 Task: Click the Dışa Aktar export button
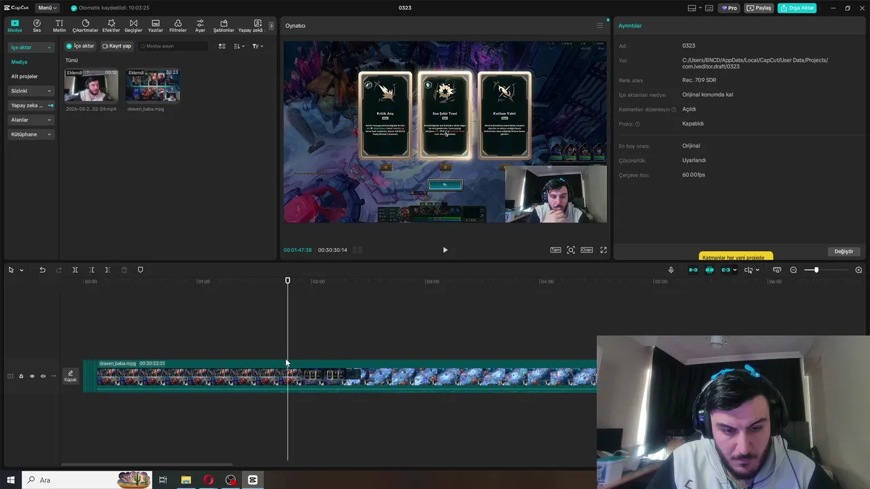(797, 7)
